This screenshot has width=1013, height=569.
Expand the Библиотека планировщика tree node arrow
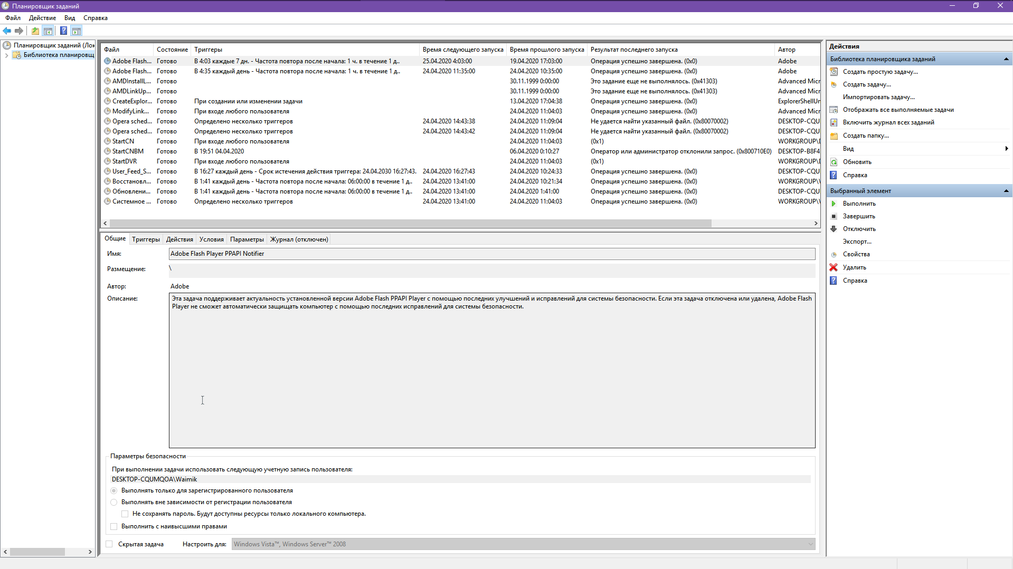click(x=6, y=55)
